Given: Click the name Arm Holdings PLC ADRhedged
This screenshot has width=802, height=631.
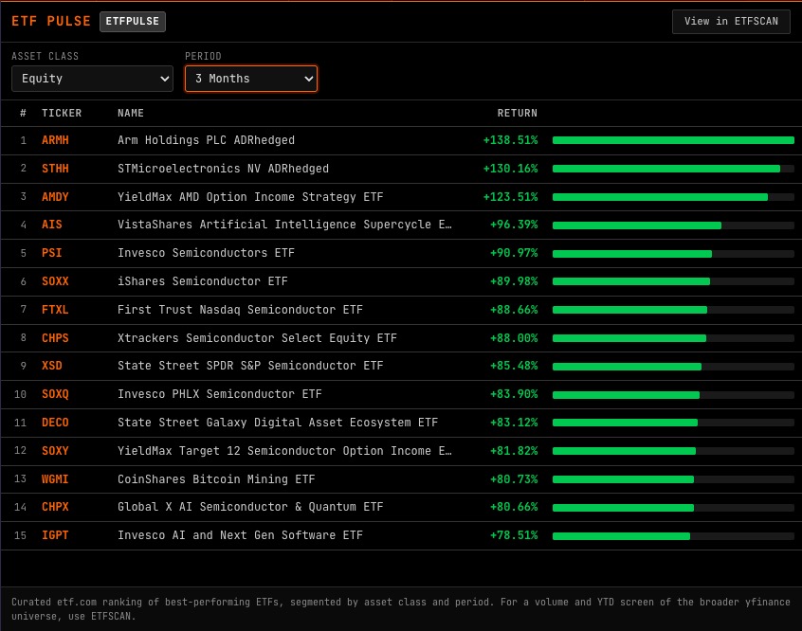Looking at the screenshot, I should pyautogui.click(x=206, y=140).
